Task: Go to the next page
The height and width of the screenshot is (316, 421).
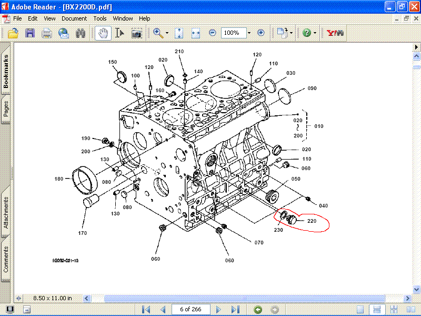Action: point(219,309)
